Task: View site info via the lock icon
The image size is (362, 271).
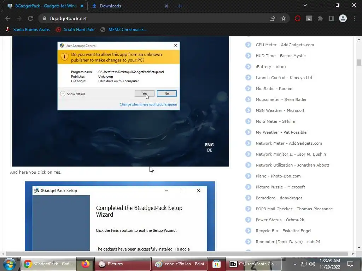Action: (45, 18)
